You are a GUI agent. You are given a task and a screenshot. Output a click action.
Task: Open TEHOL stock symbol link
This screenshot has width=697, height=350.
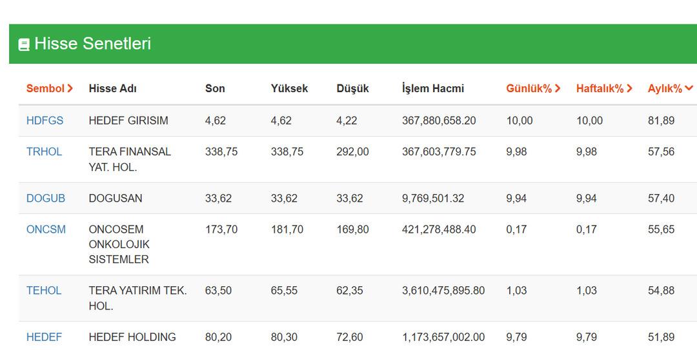click(x=44, y=291)
